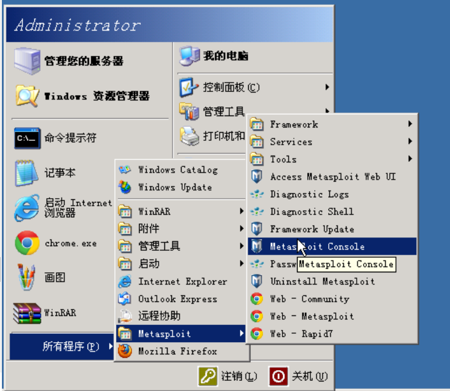Screen dimensions: 450x391
Task: Click the '记事本' text
Action: 60,173
